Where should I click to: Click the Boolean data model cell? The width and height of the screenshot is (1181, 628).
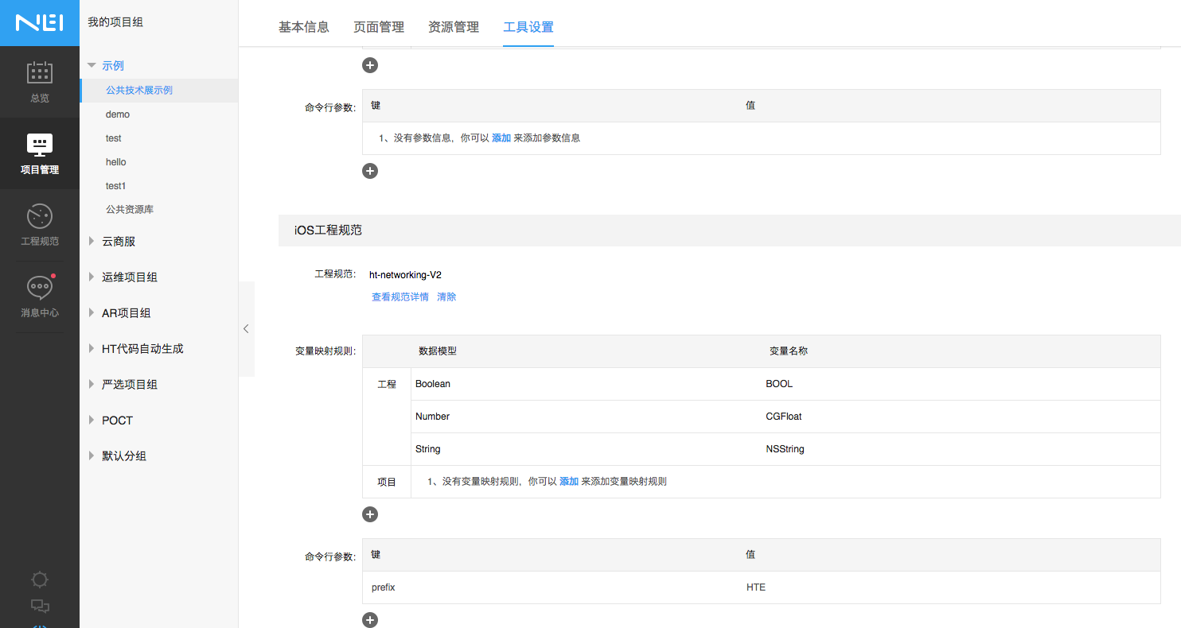point(586,384)
